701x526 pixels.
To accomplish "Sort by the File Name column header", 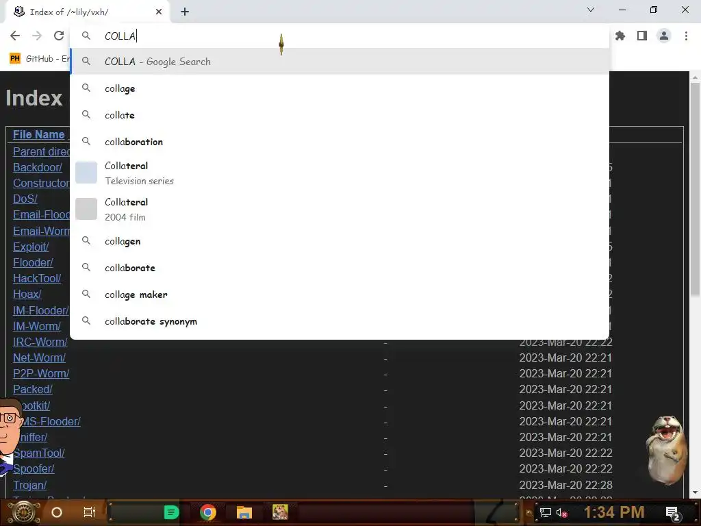I will coord(39,135).
